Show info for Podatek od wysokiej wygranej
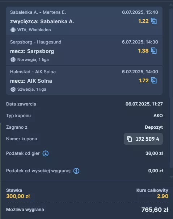Screen dimensions: 173x219 click(x=76, y=171)
